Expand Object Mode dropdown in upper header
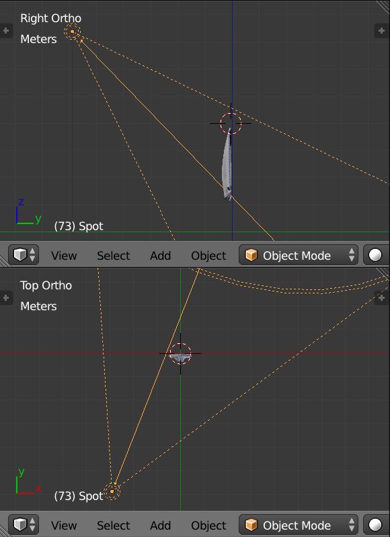 (x=299, y=255)
